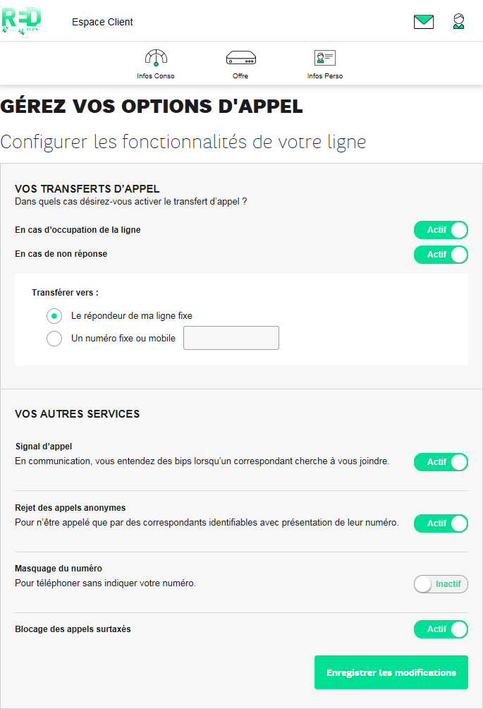Open the messages envelope icon
Screen dimensions: 483x709
[424, 22]
